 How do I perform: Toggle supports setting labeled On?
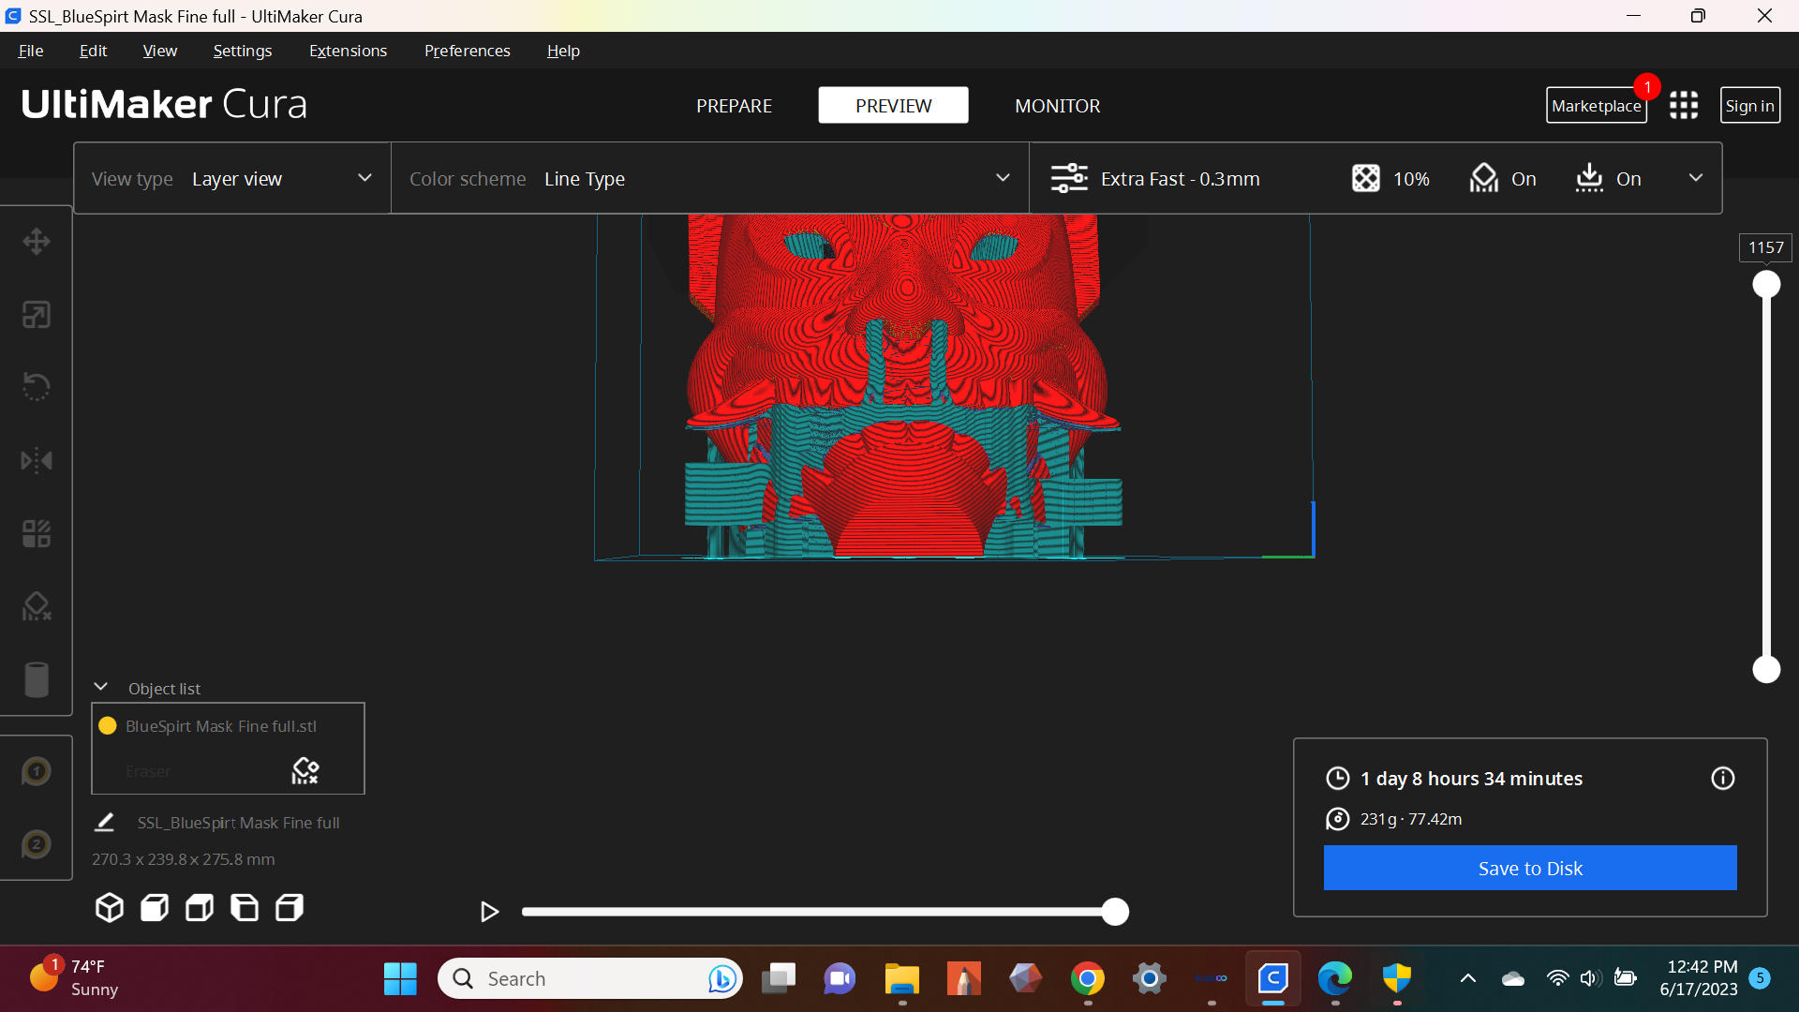(1503, 178)
